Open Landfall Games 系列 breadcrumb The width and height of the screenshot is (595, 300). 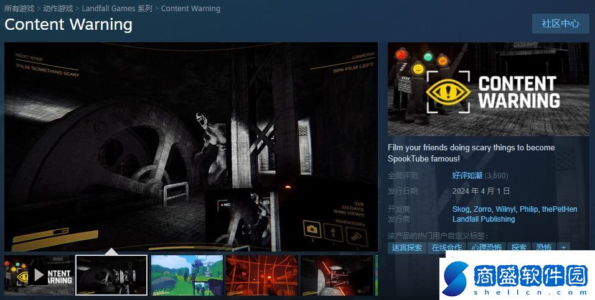tap(117, 8)
